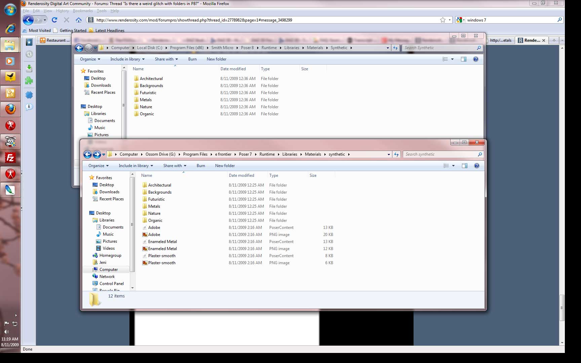
Task: Launch Firefox from the taskbar
Action: tap(10, 109)
